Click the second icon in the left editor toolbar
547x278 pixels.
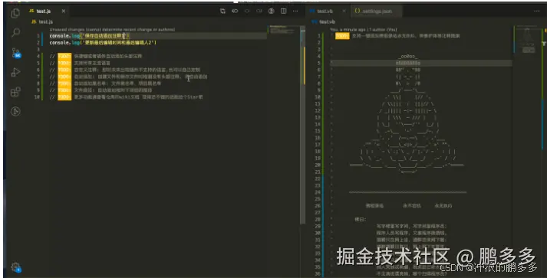click(235, 11)
